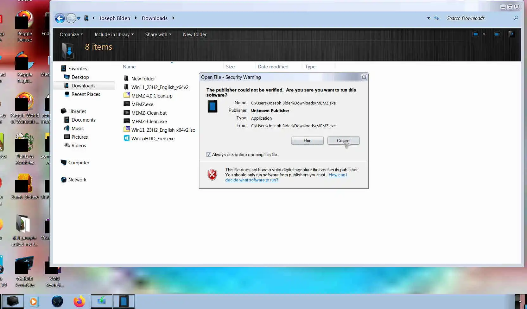Click Cancel in the security warning
Image resolution: width=527 pixels, height=309 pixels.
coord(343,141)
